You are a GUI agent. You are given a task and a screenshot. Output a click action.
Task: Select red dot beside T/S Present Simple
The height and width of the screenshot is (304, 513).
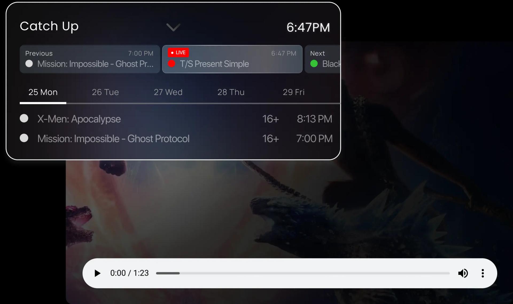coord(172,64)
